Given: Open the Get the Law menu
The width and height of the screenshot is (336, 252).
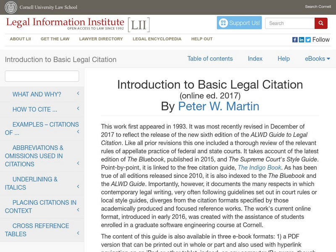Looking at the screenshot, I should click(x=55, y=39).
